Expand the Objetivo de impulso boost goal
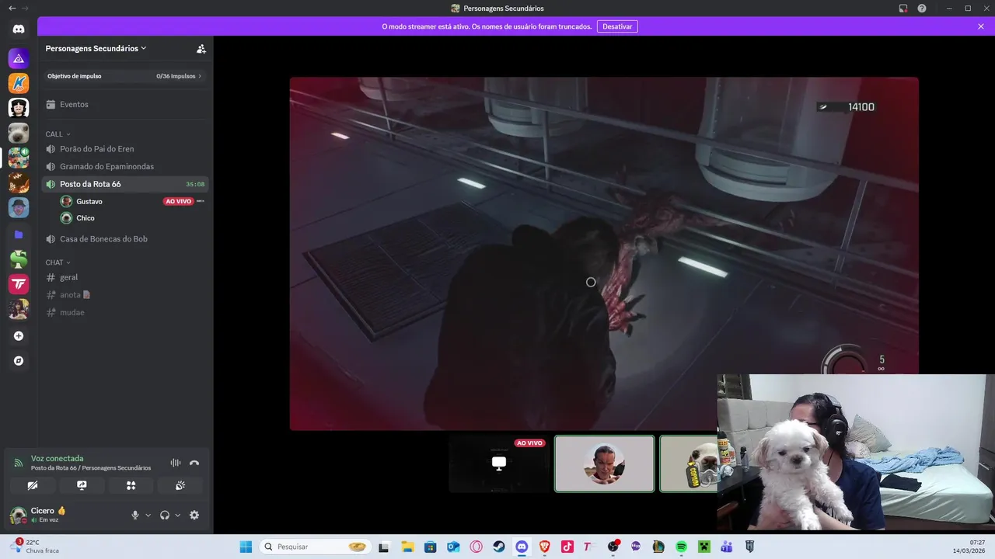 125,76
